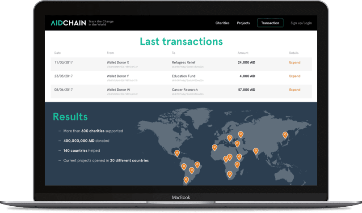The height and width of the screenshot is (213, 362).
Task: Go to the Projects page
Action: click(x=243, y=23)
